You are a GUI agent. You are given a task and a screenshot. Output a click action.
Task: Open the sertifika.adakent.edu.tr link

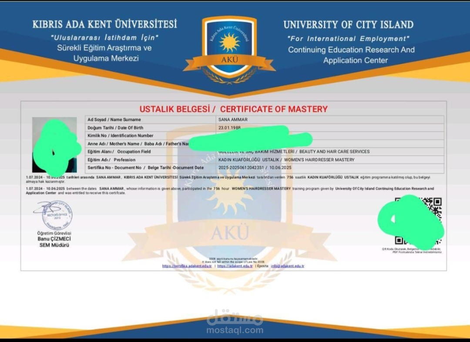coord(187,266)
